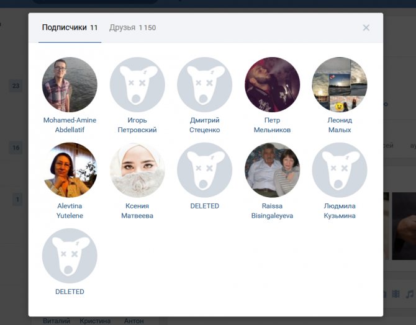This screenshot has width=416, height=325.
Task: Switch to the Подписчики tab
Action: [x=70, y=27]
